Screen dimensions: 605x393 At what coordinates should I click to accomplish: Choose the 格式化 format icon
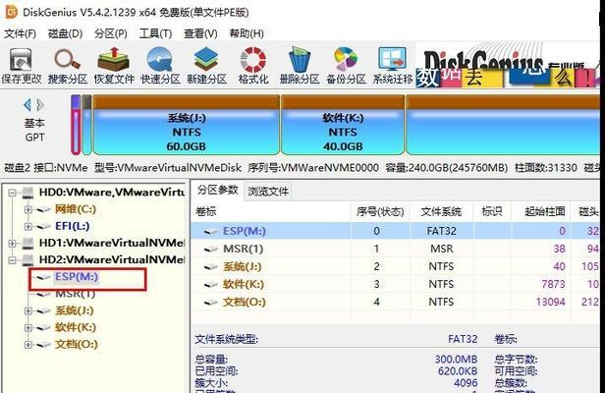253,66
